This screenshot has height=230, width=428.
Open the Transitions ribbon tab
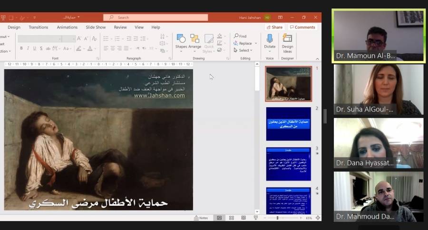click(39, 28)
